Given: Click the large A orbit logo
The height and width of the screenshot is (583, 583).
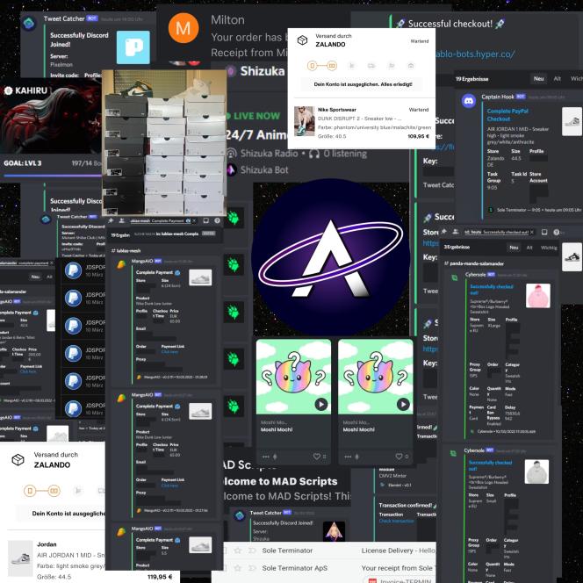Looking at the screenshot, I should (330, 257).
